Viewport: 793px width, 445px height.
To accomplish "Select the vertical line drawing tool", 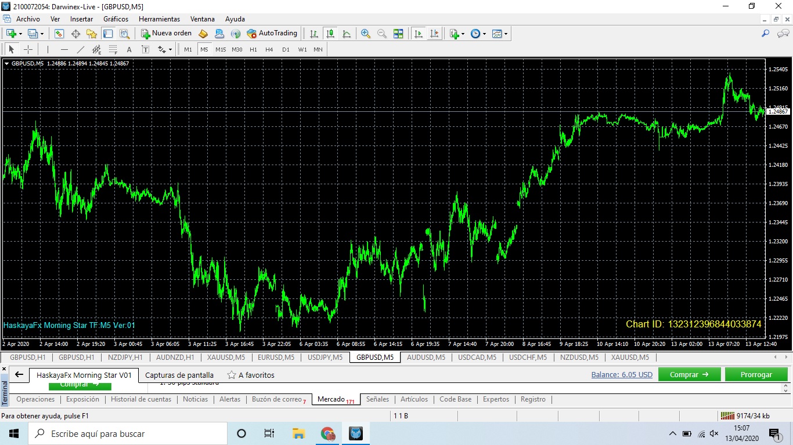I will click(48, 49).
